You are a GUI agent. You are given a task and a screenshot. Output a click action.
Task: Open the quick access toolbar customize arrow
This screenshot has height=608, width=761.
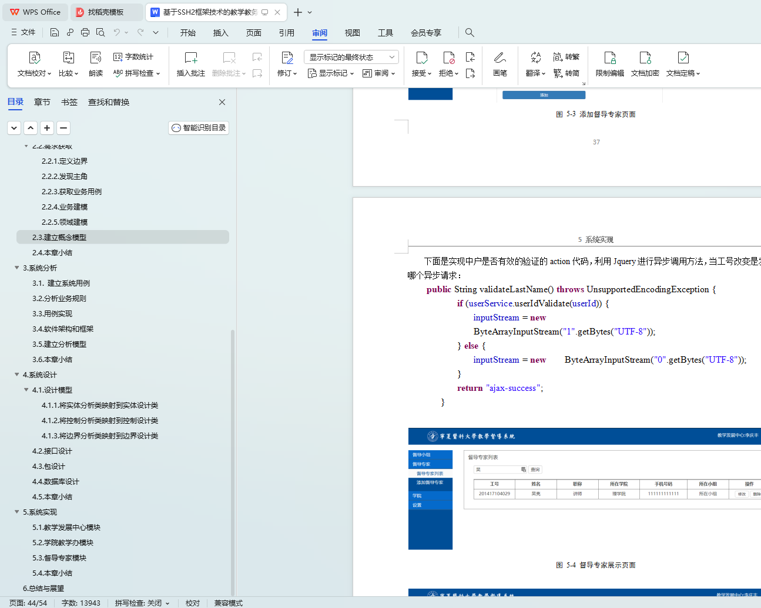tap(156, 32)
